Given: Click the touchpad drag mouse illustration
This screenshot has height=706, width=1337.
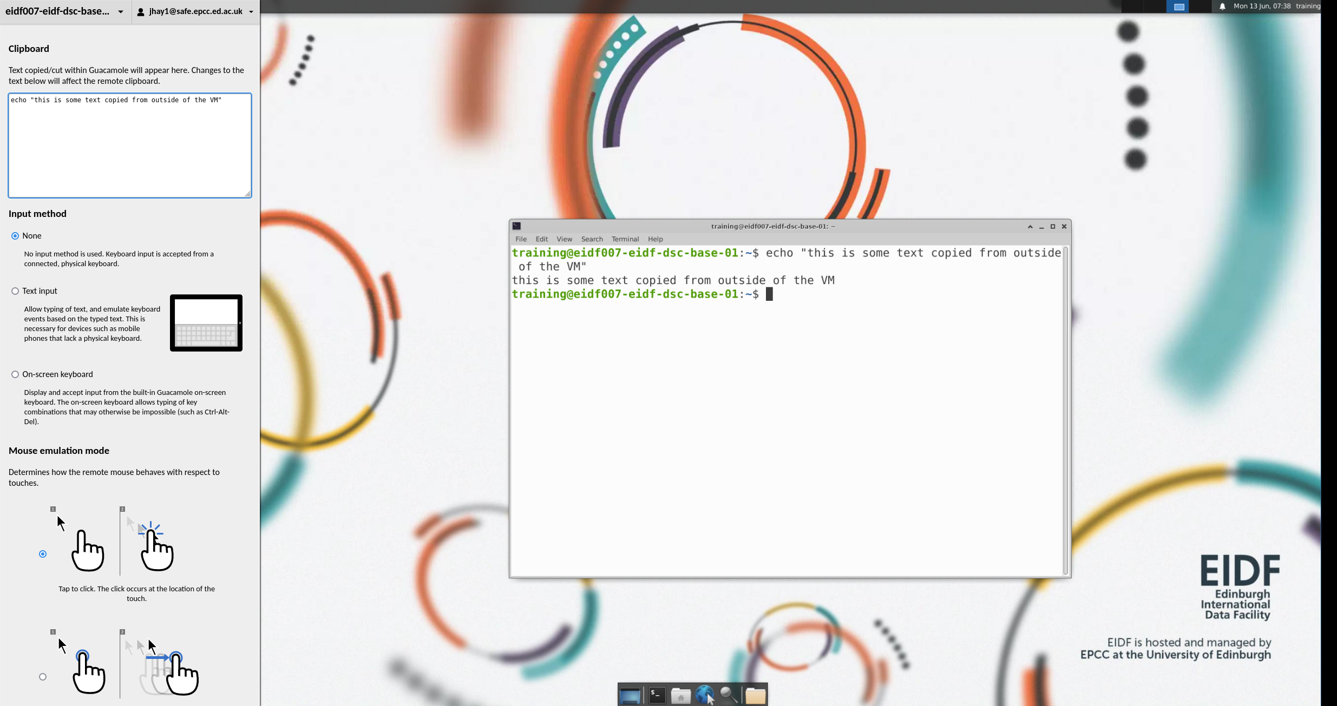Looking at the screenshot, I should click(x=124, y=663).
